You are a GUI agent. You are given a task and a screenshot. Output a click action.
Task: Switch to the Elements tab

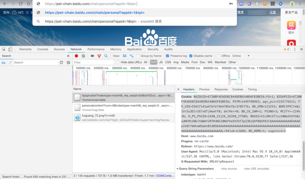(x=25, y=49)
